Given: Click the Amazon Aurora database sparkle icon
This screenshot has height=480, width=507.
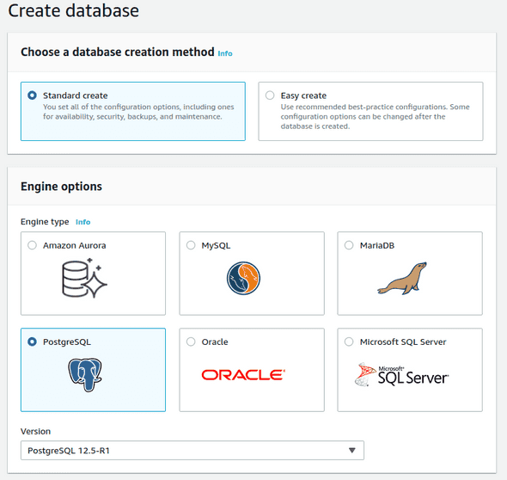Looking at the screenshot, I should [x=84, y=278].
